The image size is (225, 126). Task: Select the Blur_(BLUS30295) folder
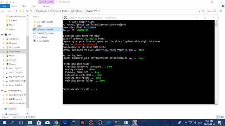(x=43, y=22)
